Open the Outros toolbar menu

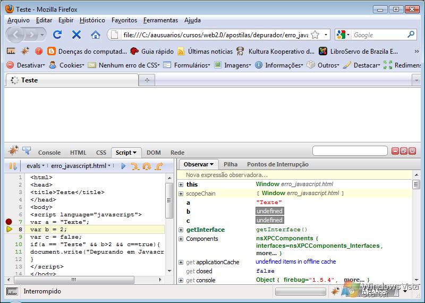click(323, 65)
